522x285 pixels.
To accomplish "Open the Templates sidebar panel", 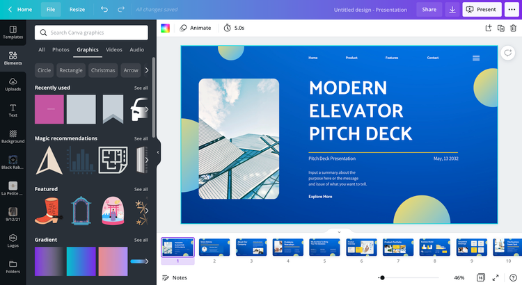I will point(13,33).
